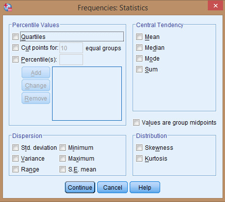Check the Sum option
Image resolution: width=225 pixels, height=202 pixels.
139,69
